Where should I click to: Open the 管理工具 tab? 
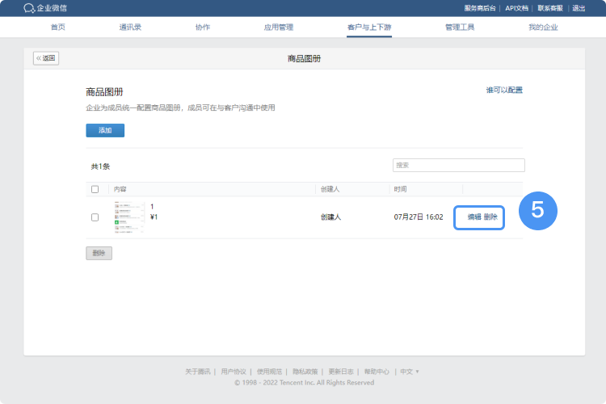459,27
